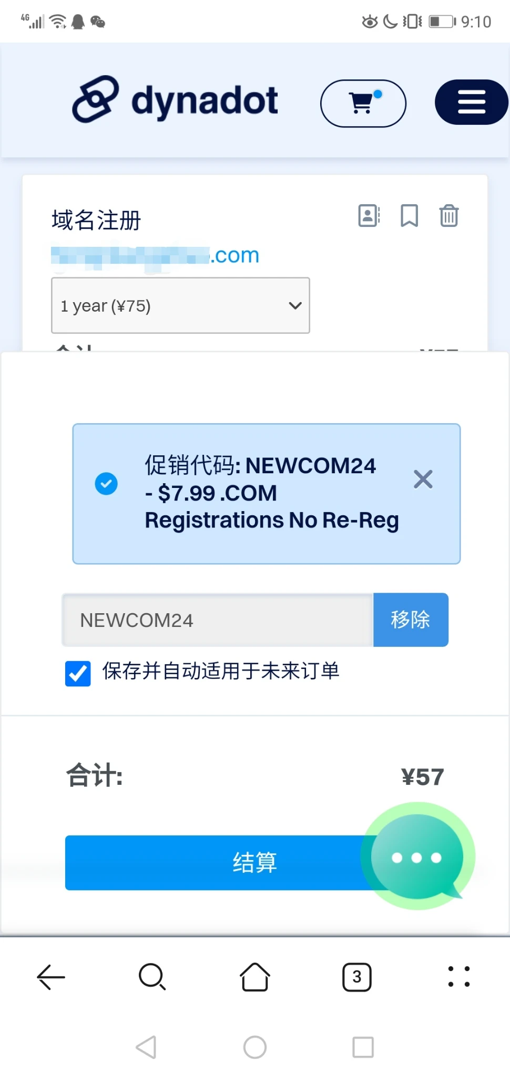Open the green live chat bubble

click(417, 856)
